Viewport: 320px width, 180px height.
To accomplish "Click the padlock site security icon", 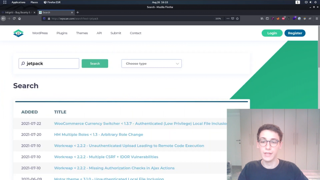I will click(49, 18).
